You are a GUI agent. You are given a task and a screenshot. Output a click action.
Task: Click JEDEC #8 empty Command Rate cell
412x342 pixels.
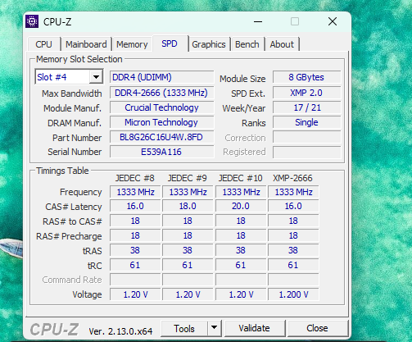[x=135, y=280]
